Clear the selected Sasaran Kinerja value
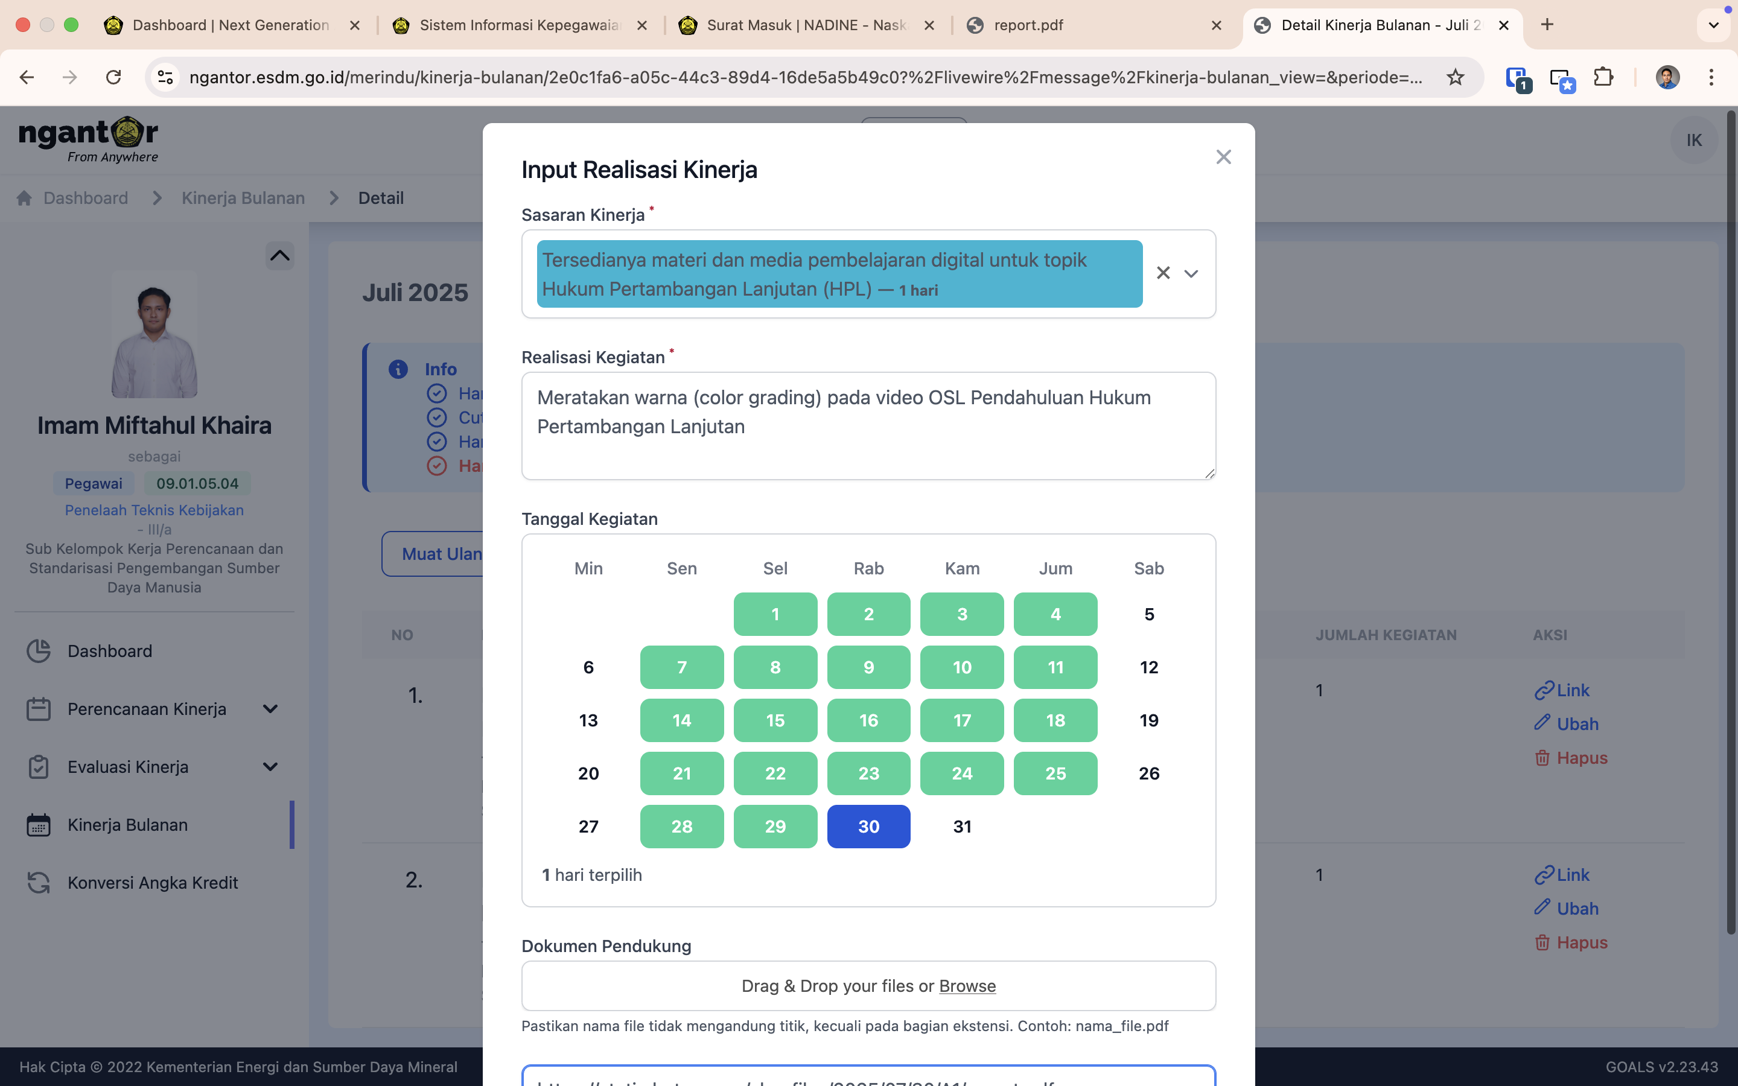The height and width of the screenshot is (1086, 1738). click(1163, 273)
